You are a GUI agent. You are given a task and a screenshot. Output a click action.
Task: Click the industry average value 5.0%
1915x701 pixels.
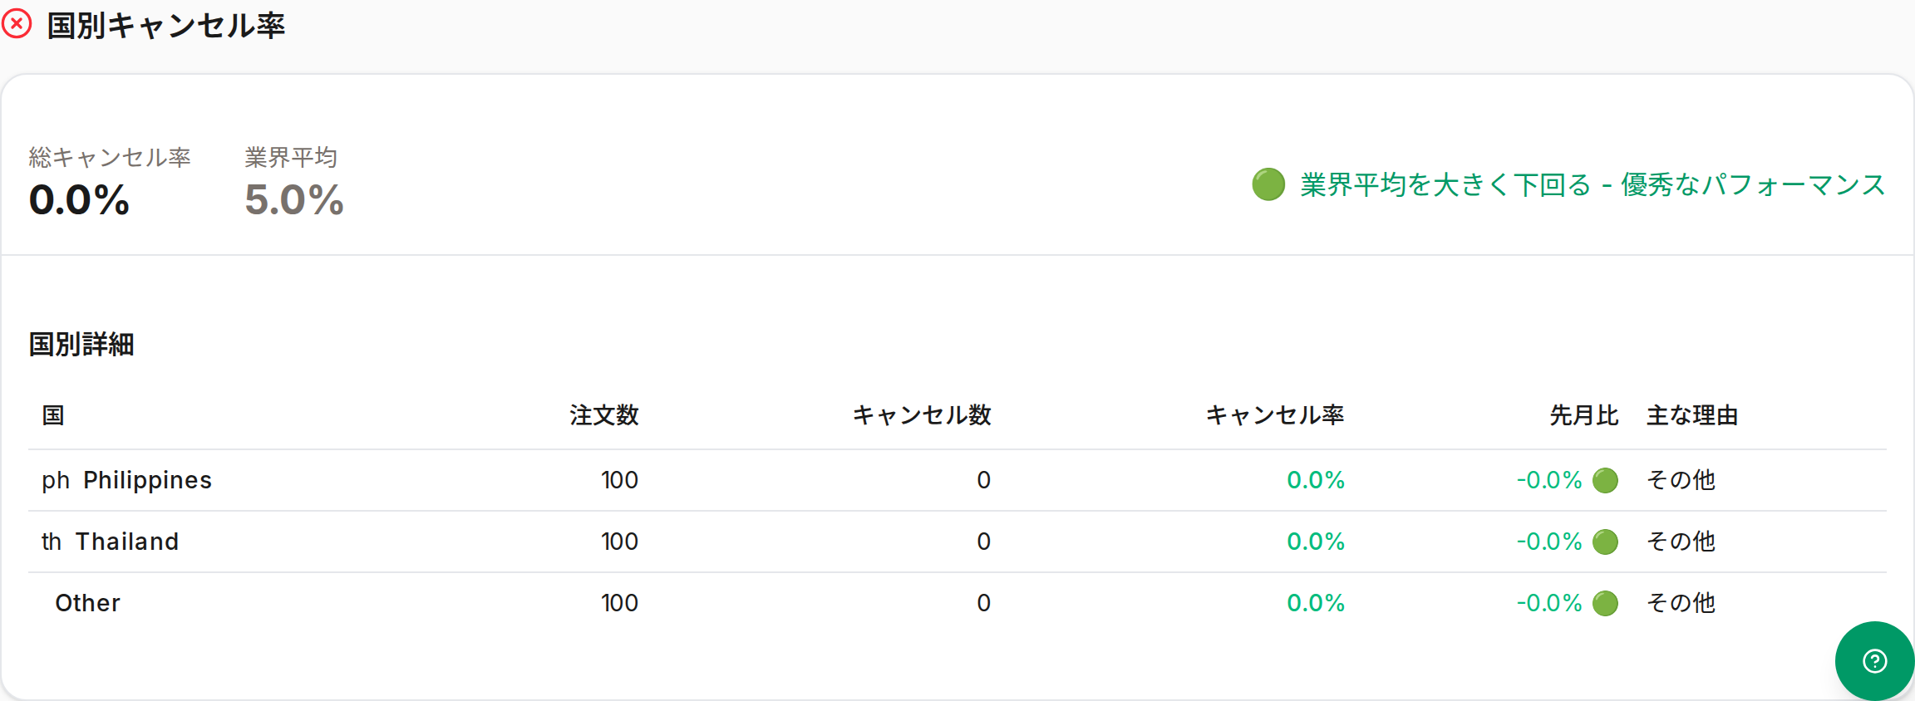pyautogui.click(x=294, y=200)
